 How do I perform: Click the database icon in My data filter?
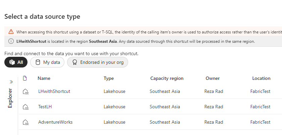click(38, 62)
